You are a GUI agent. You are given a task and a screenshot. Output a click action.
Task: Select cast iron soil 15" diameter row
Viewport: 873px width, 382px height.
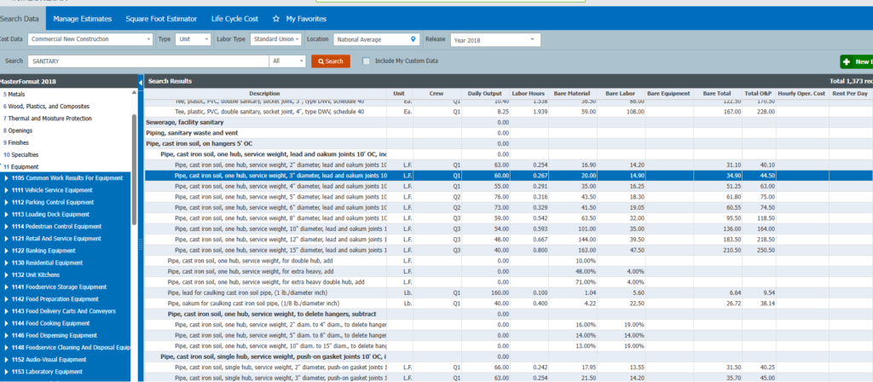(508, 250)
